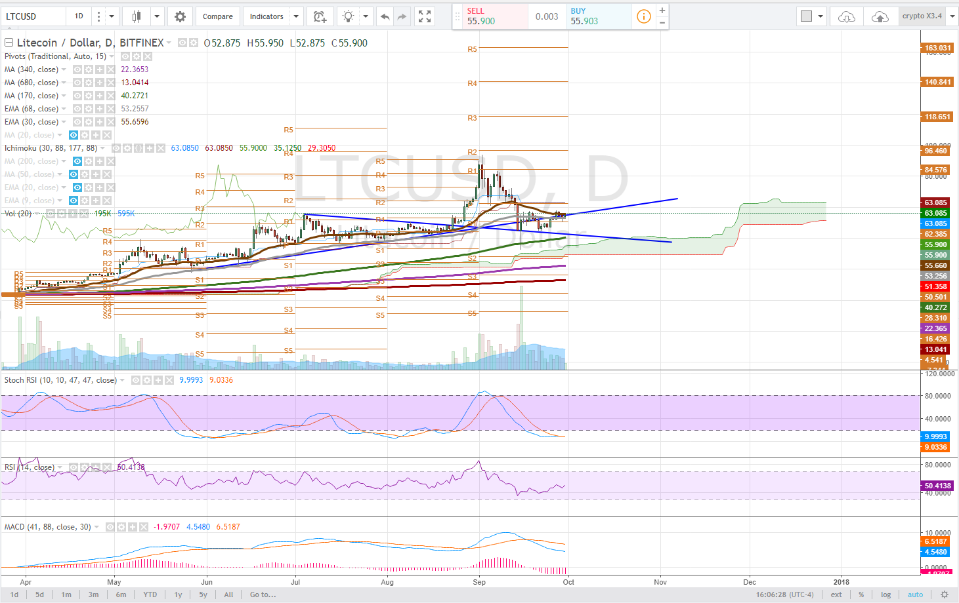Decrease order quantity with minus button
959x603 pixels.
click(x=662, y=22)
